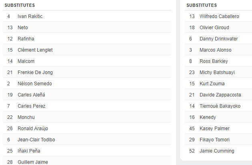Click Jean-Clair Todibo's name
252x165 pixels.
click(x=36, y=140)
